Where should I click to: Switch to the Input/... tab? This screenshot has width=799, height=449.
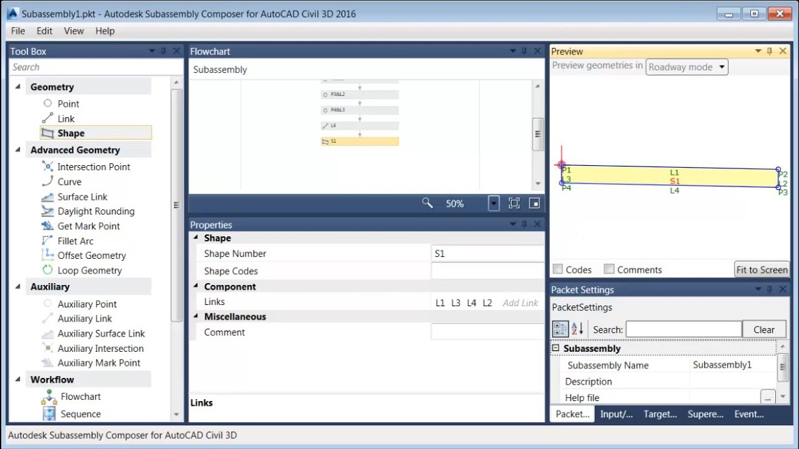[617, 414]
